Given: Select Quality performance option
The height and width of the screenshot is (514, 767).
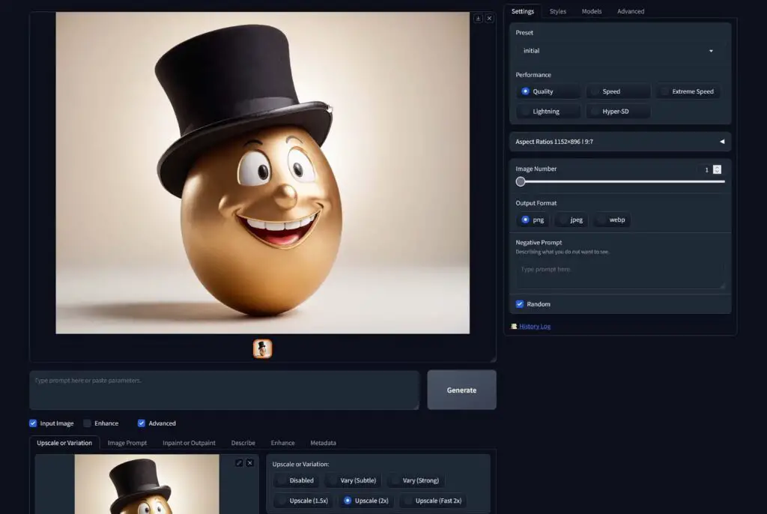Looking at the screenshot, I should coord(548,91).
